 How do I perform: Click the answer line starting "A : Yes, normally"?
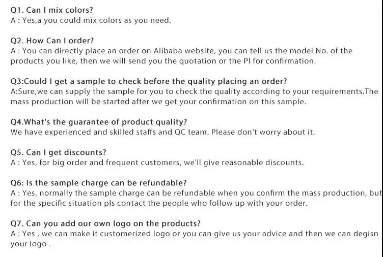(x=196, y=193)
